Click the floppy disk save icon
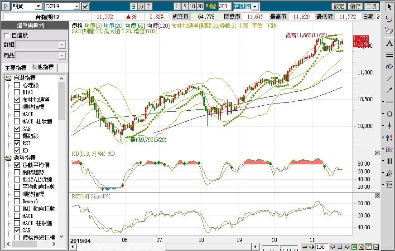The width and height of the screenshot is (395, 251). tap(361, 247)
